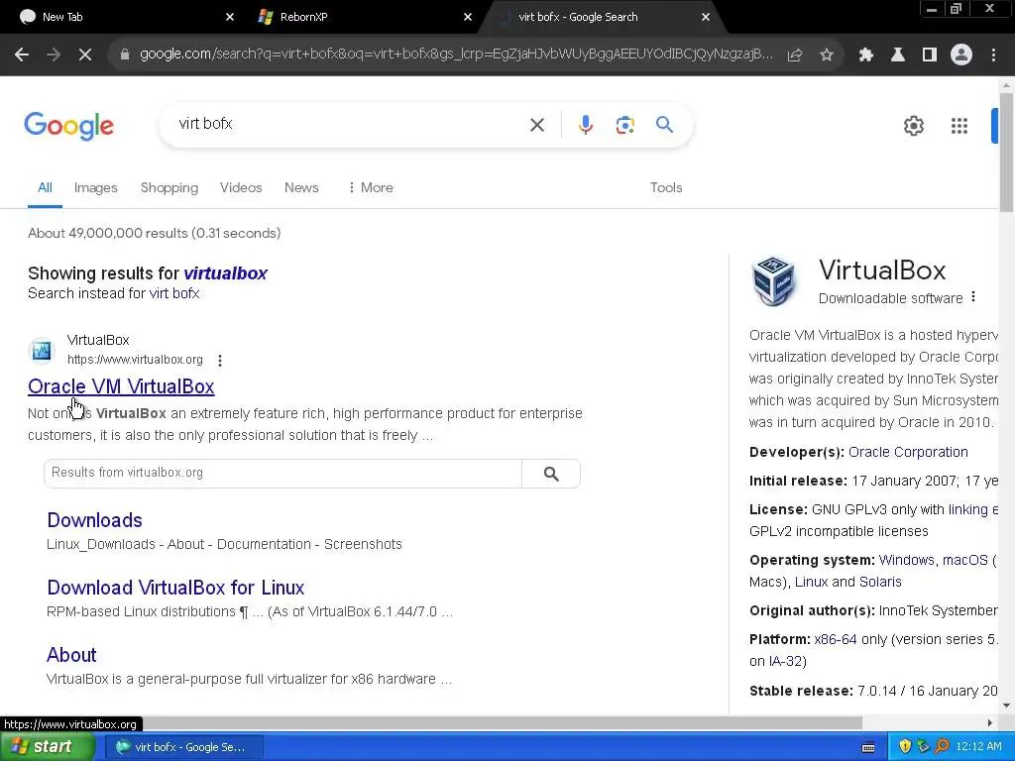Open the Images search tab

[x=96, y=187]
